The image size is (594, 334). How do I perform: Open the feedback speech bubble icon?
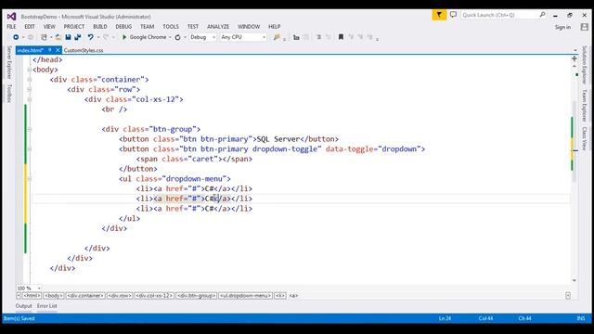click(453, 15)
